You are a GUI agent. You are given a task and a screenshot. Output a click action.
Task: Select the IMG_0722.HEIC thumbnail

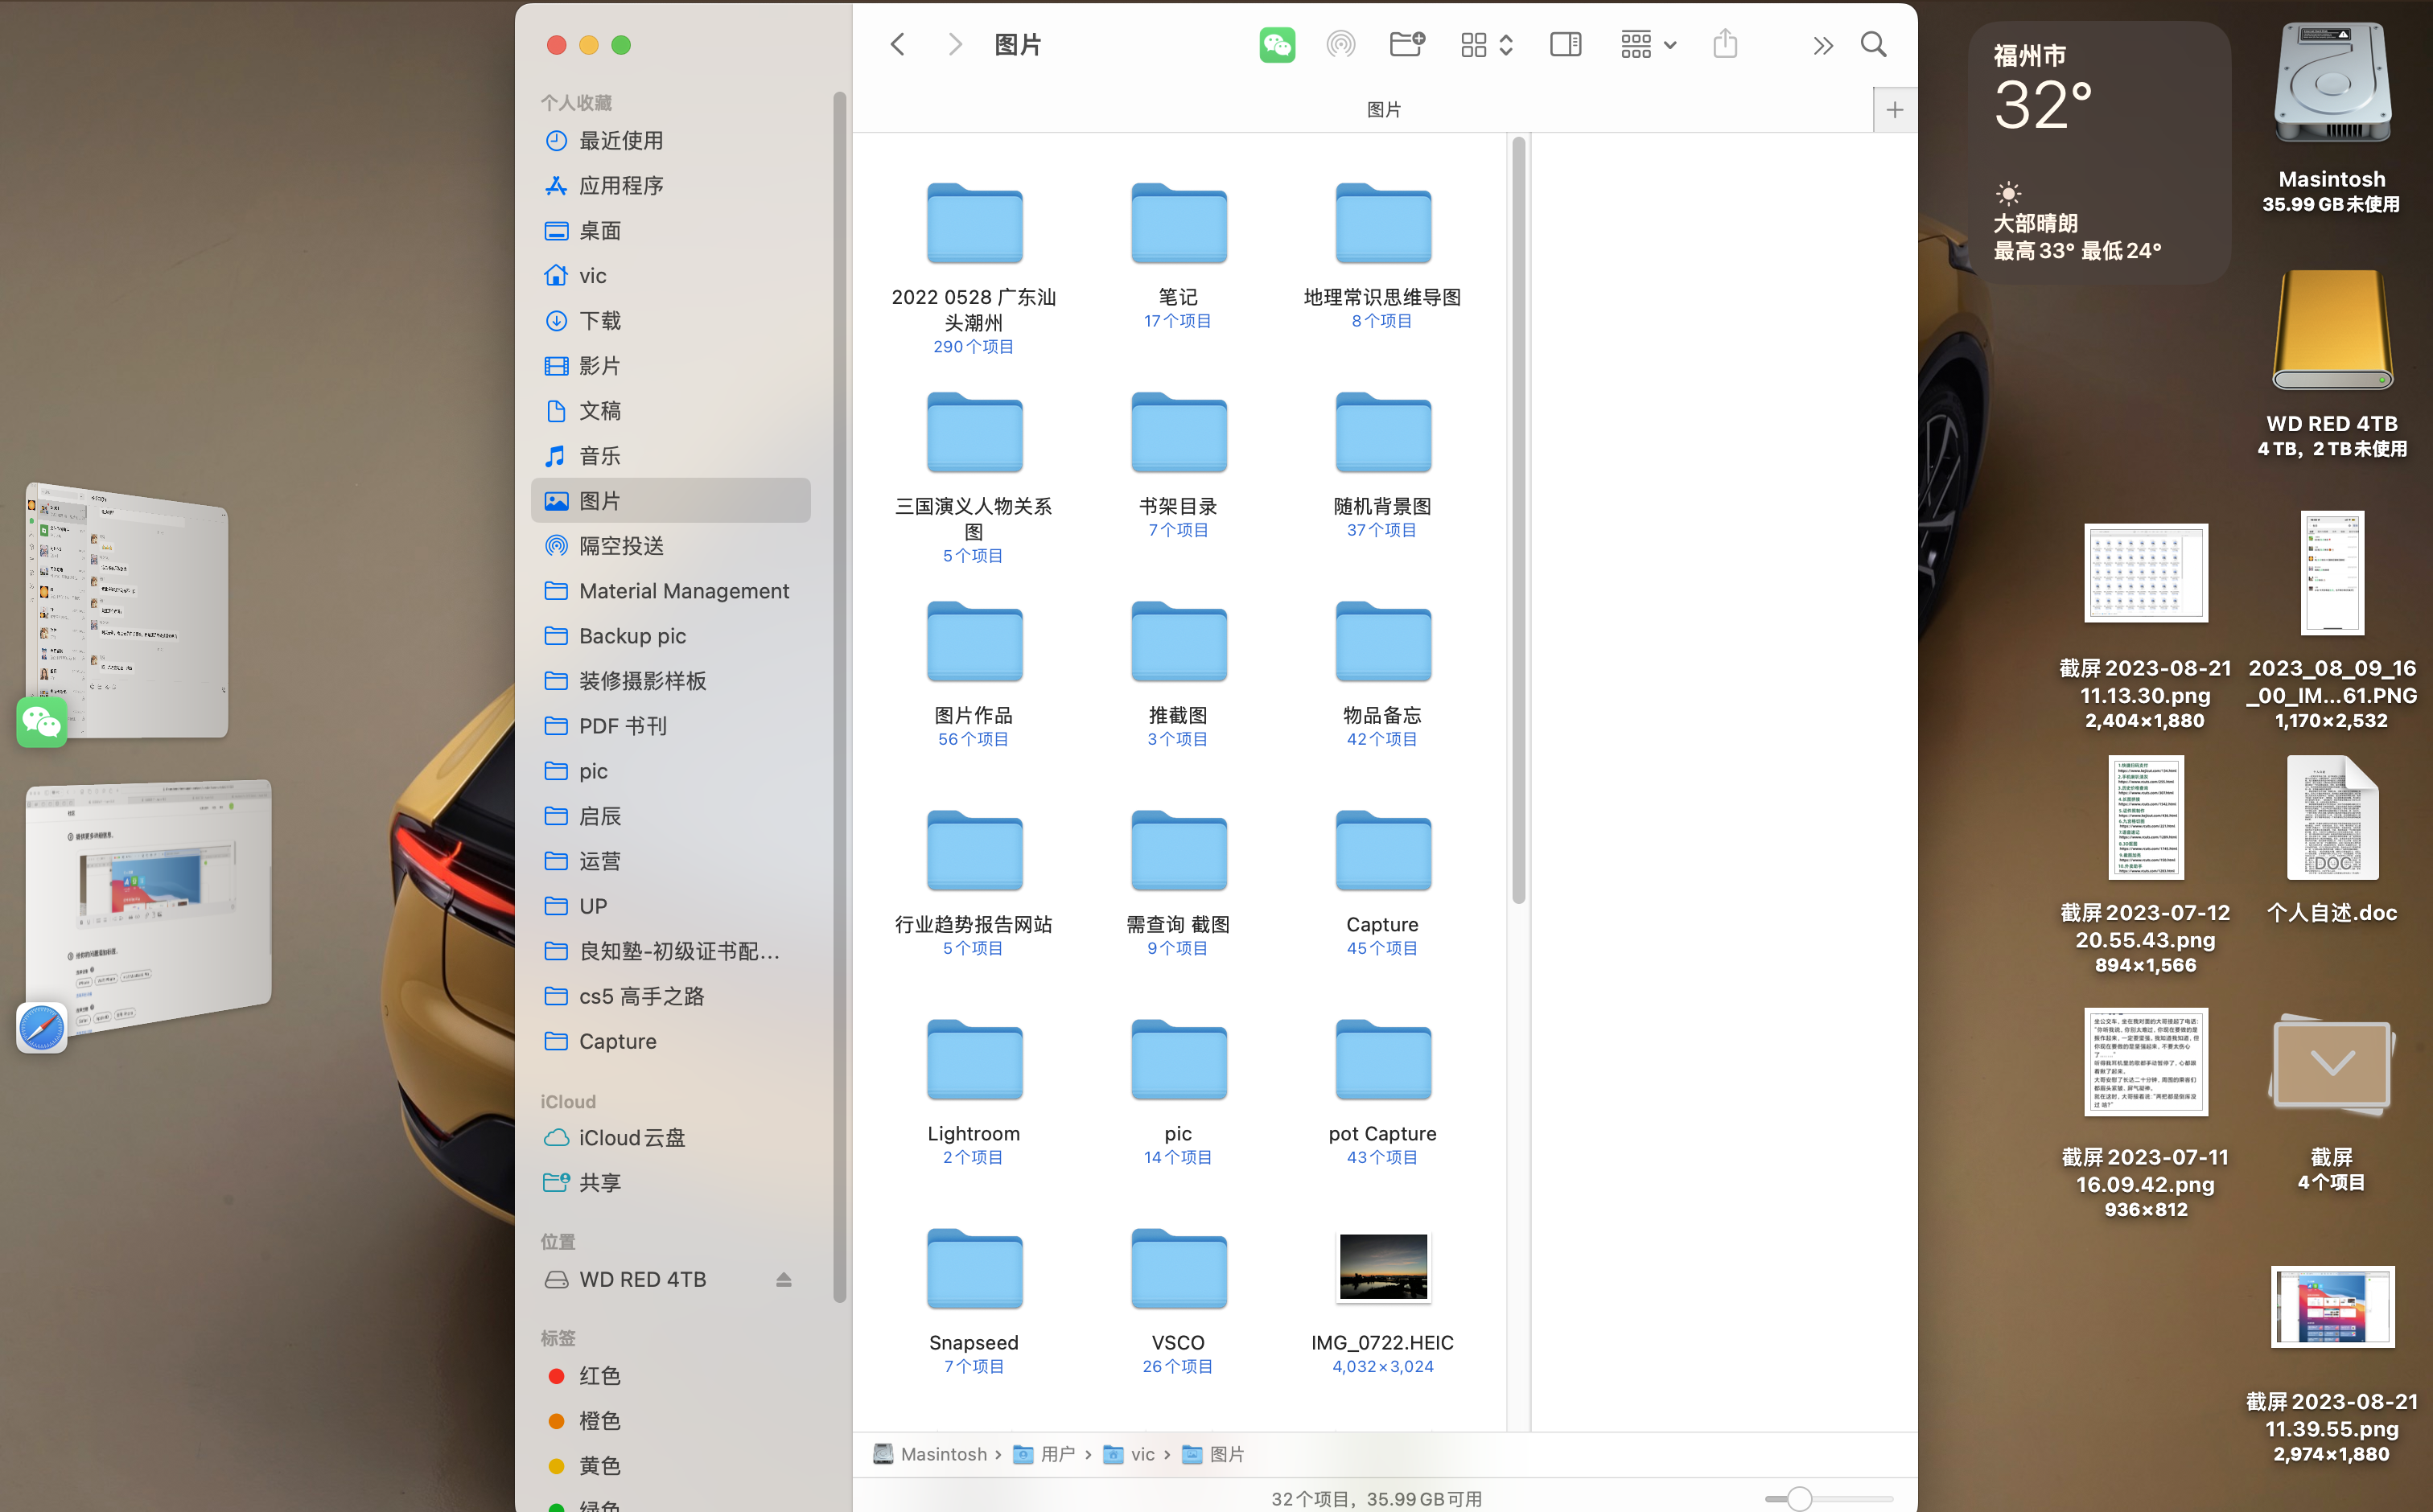click(1382, 1267)
